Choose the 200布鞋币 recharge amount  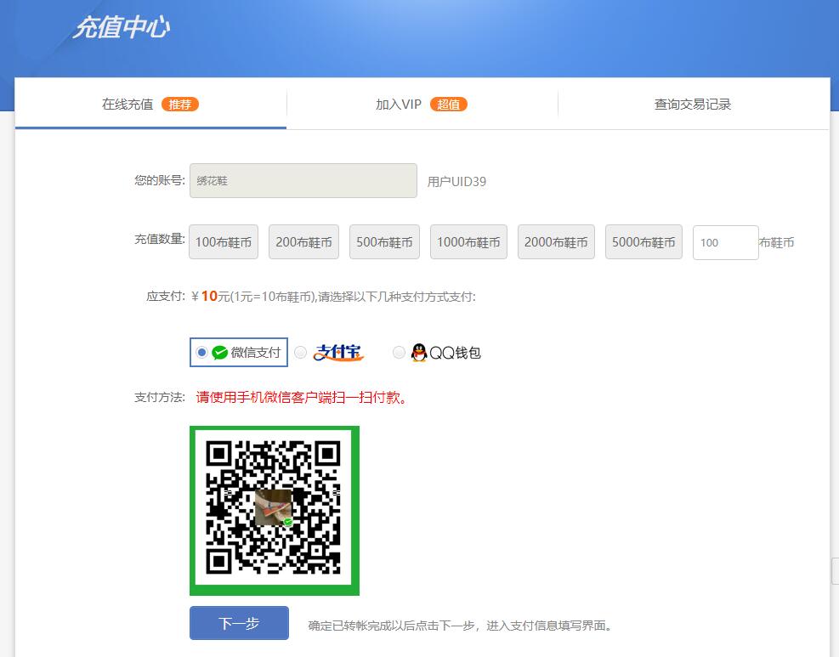pyautogui.click(x=304, y=242)
